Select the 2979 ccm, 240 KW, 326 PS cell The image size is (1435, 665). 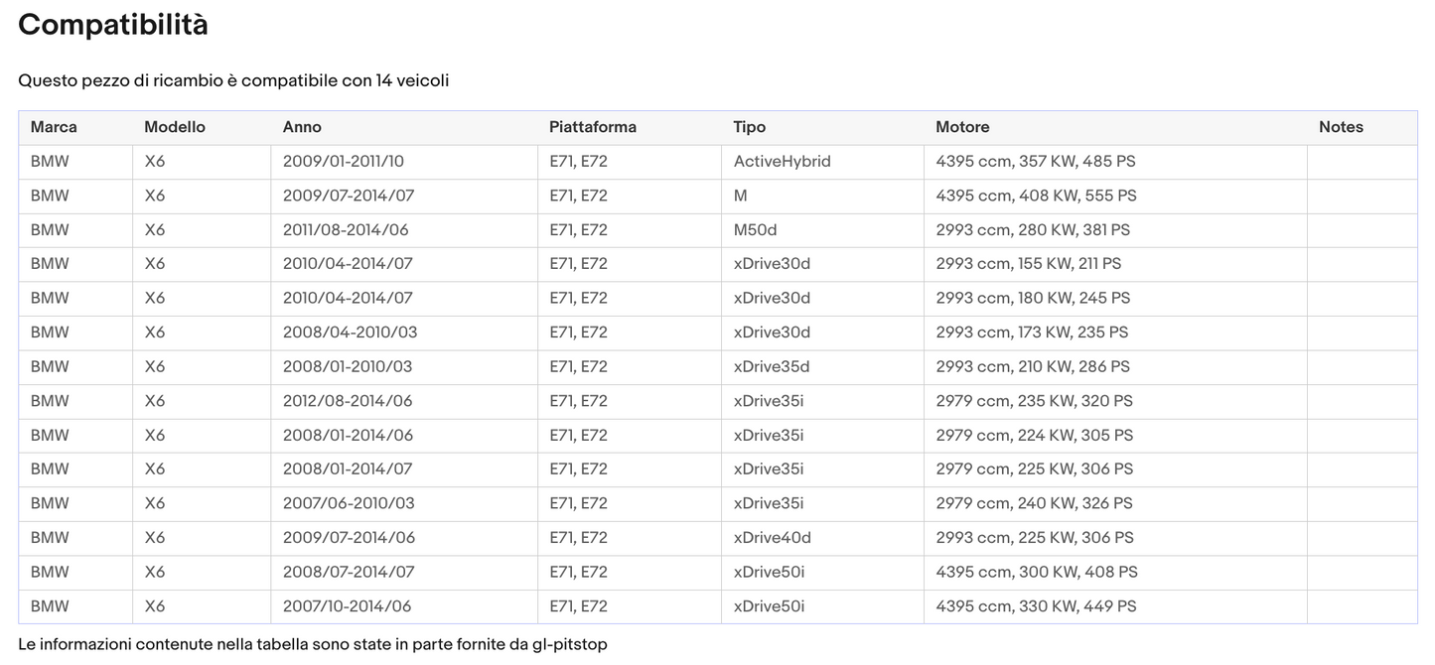coord(1036,503)
